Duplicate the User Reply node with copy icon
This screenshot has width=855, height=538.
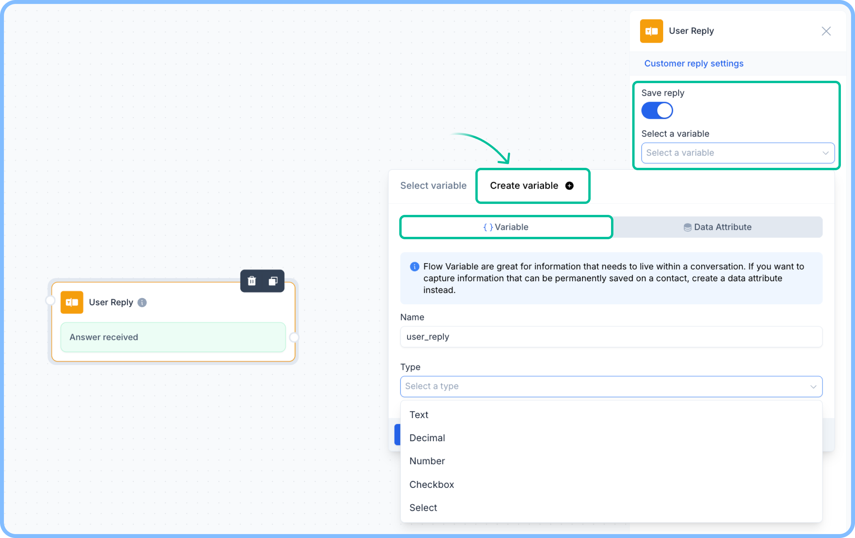point(273,281)
